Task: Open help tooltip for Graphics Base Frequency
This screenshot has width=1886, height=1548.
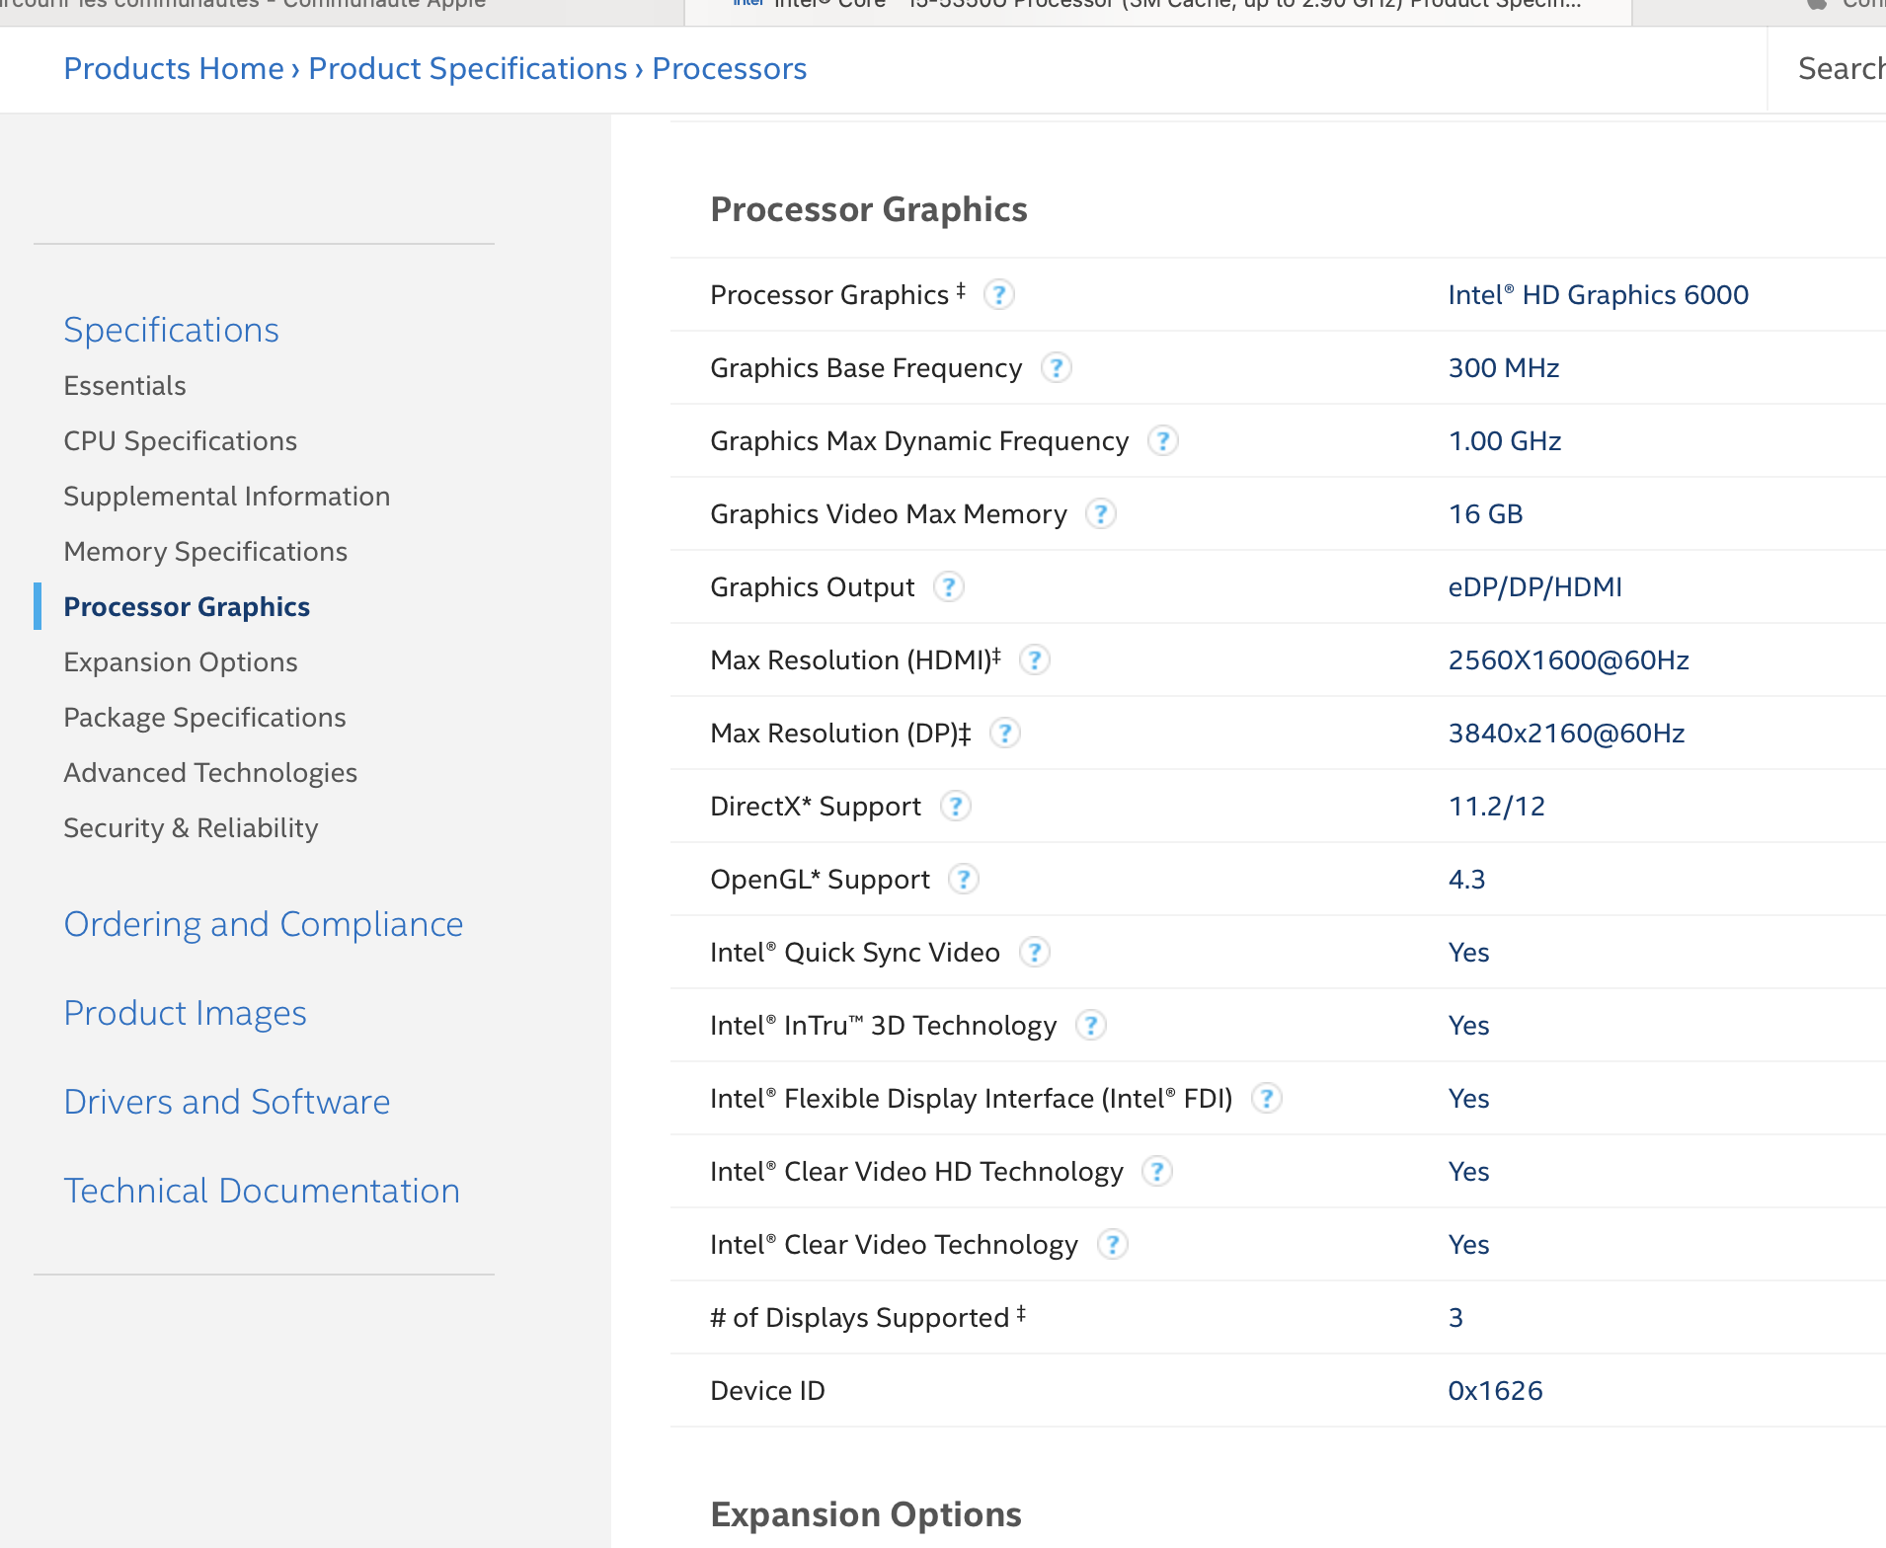Action: click(1056, 368)
